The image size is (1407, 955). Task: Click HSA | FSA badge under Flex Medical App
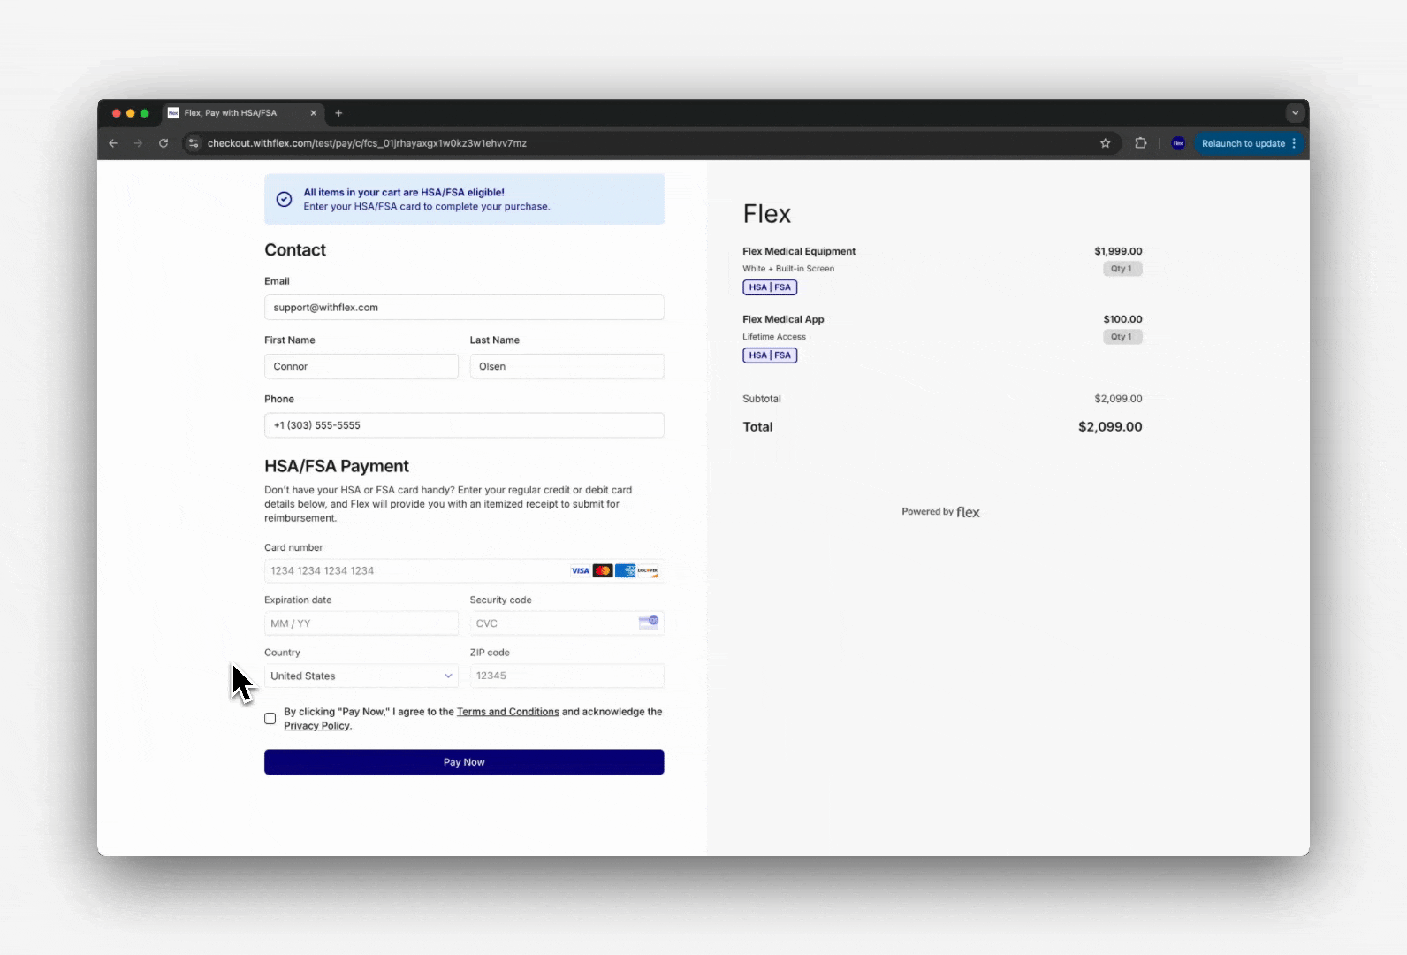[770, 355]
